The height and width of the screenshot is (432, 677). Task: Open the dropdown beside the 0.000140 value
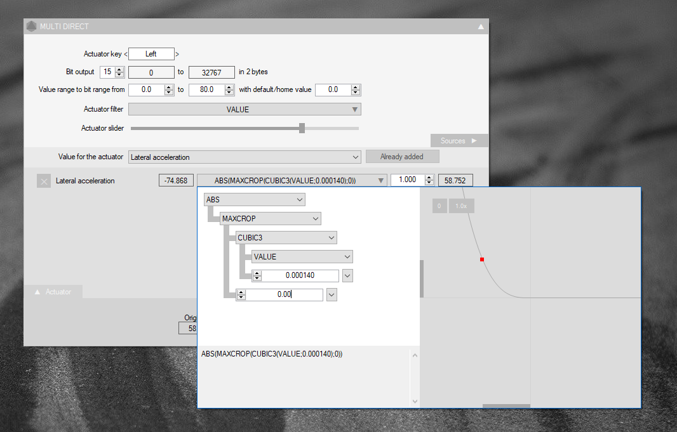(x=347, y=275)
